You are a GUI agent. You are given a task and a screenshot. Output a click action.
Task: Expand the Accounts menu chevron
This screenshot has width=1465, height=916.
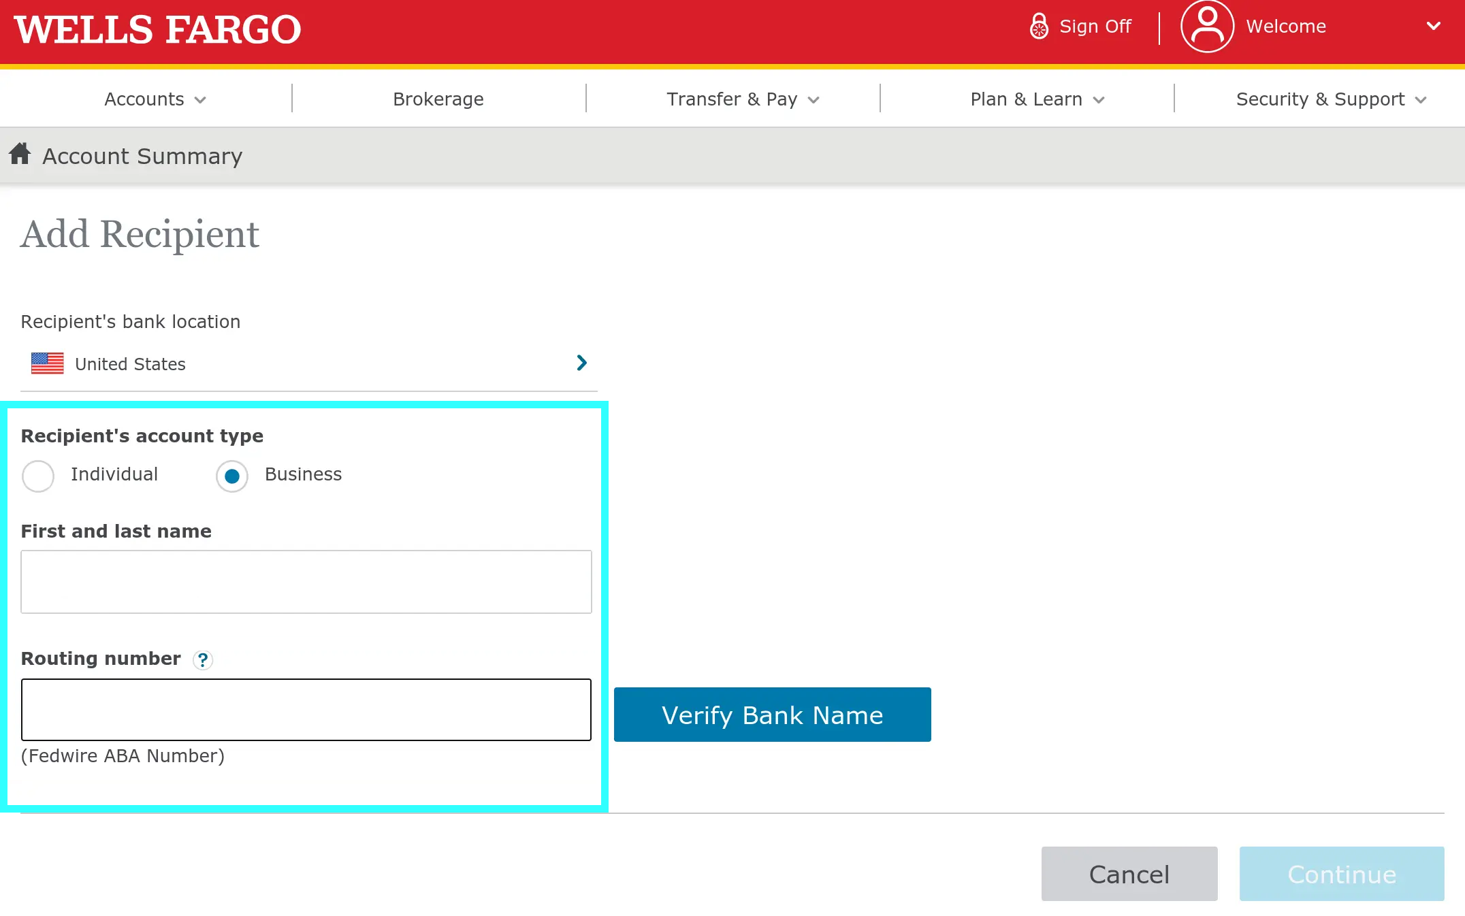coord(200,100)
